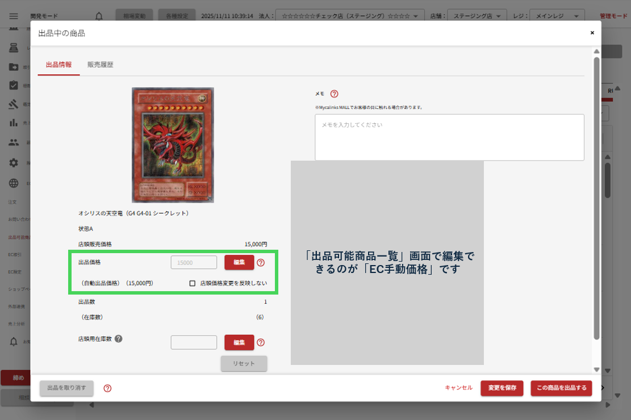The width and height of the screenshot is (631, 420).
Task: Select the 出品情報 tab
Action: [58, 65]
